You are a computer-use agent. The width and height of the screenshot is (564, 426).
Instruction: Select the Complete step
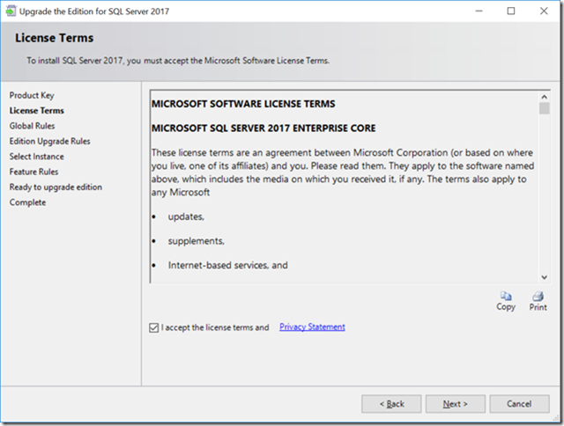27,202
